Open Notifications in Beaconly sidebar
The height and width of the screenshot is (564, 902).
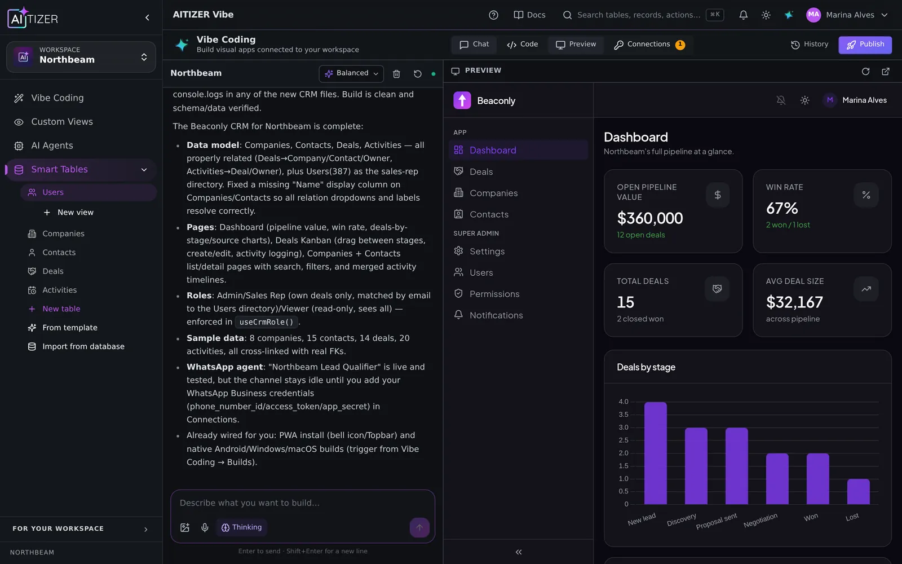point(519,315)
